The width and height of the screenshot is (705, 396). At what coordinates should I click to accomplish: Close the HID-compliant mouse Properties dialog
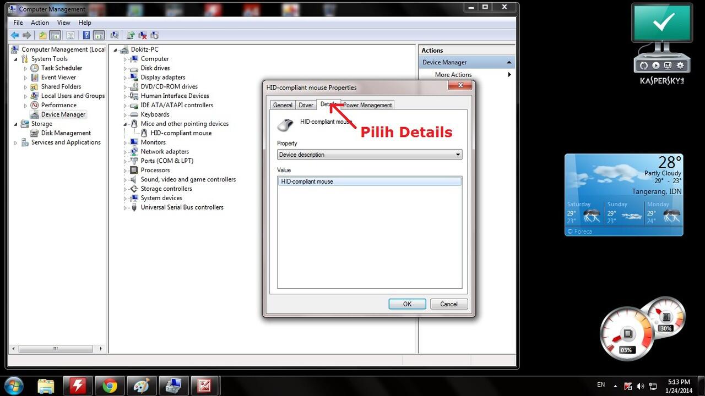click(459, 86)
